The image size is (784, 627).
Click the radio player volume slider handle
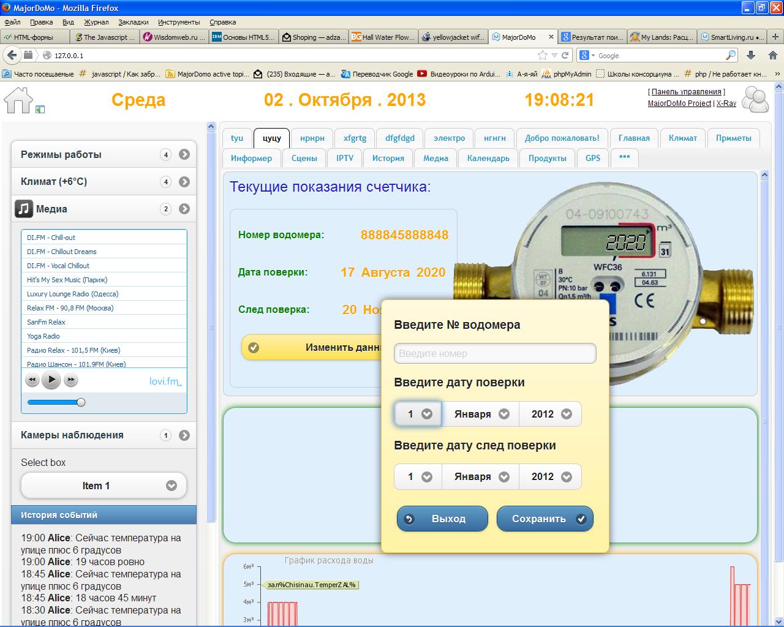(x=81, y=402)
